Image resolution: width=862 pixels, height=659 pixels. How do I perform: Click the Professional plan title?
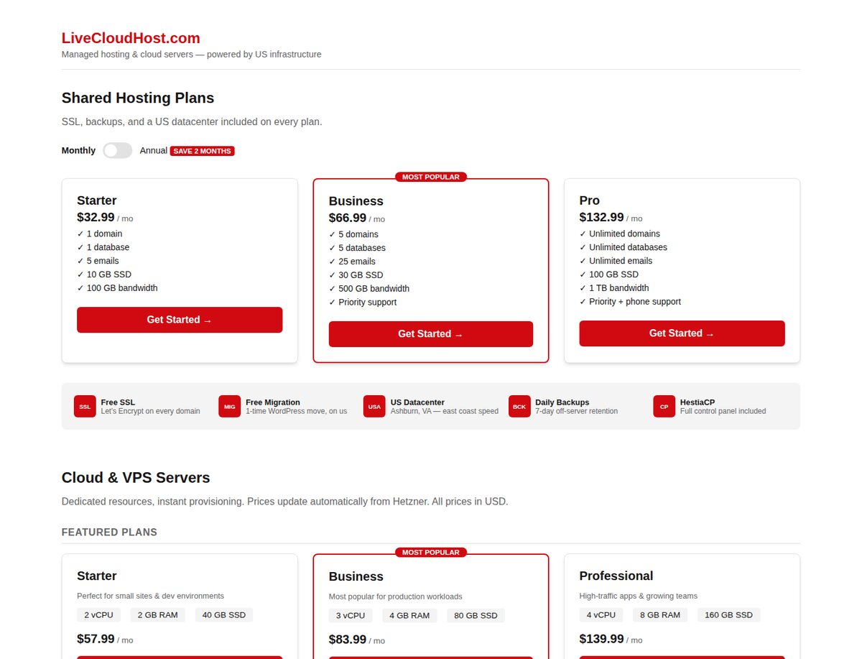[x=616, y=576]
